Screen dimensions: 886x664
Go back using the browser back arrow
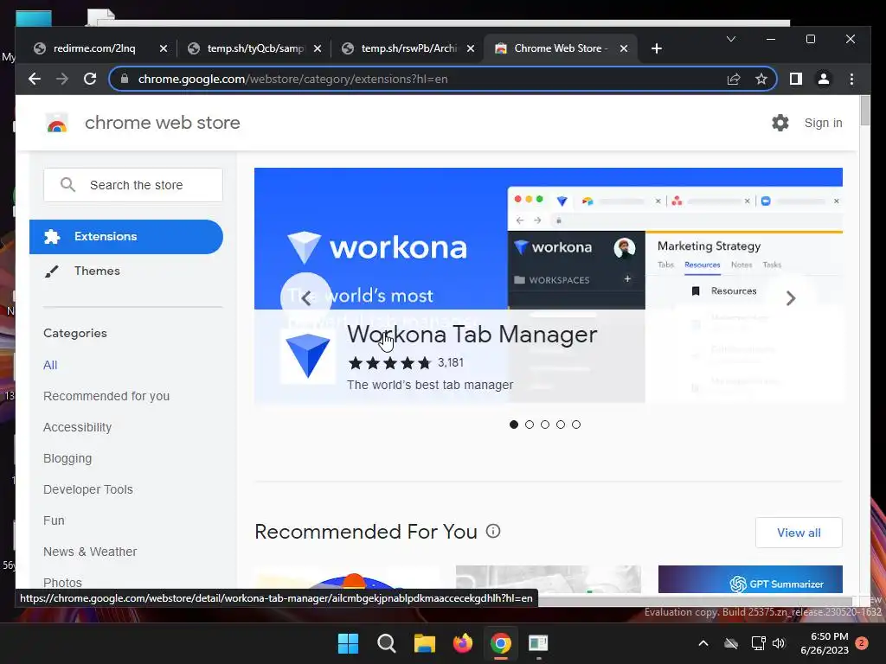tap(35, 79)
